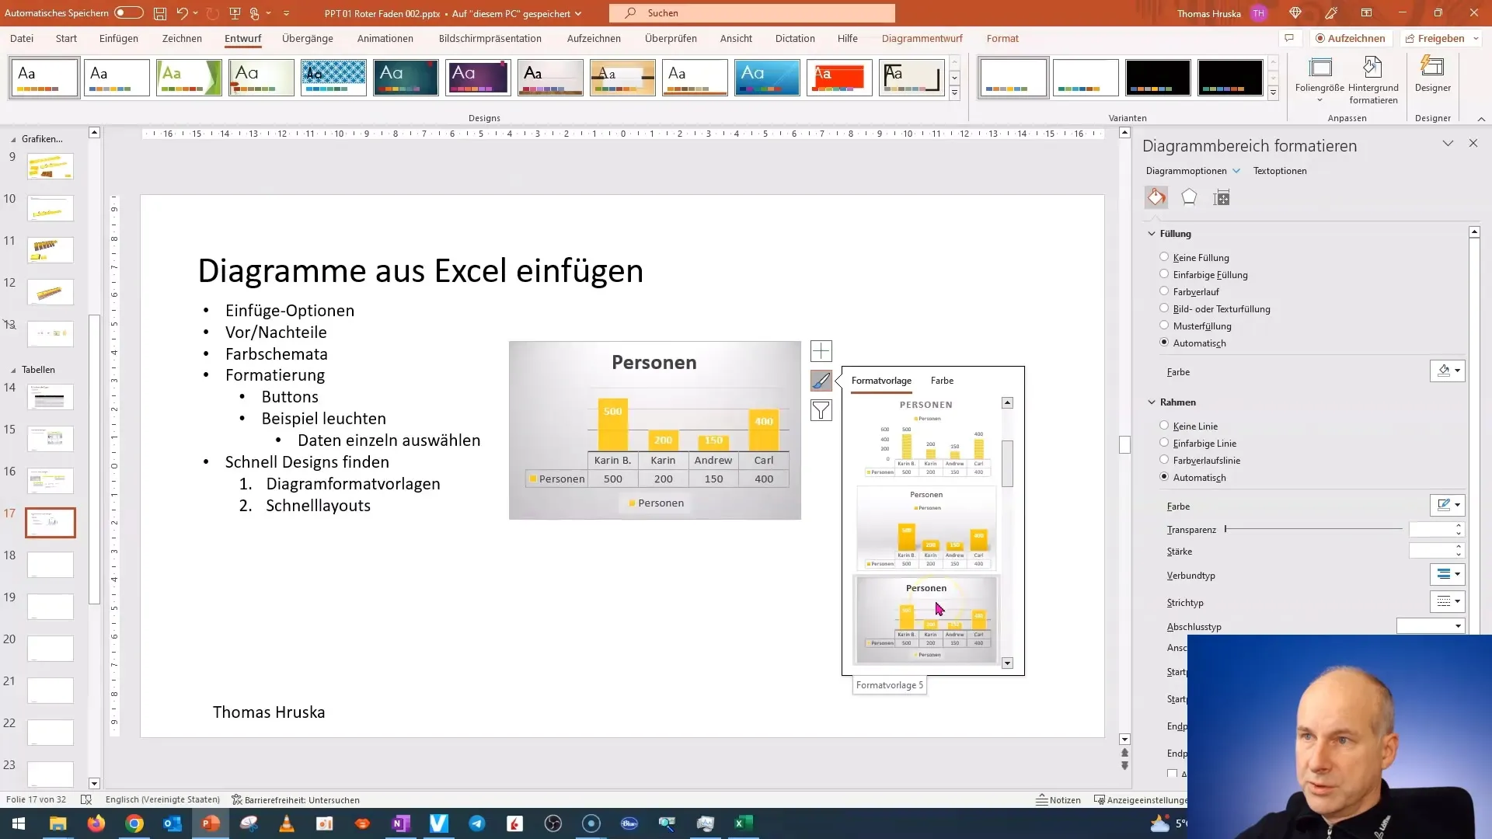Select the shape/pentagon icon in format panel
Viewport: 1492px width, 839px height.
[1189, 198]
